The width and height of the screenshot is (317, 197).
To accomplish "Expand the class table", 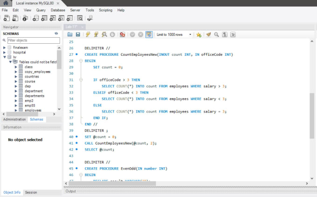I will pos(16,67).
